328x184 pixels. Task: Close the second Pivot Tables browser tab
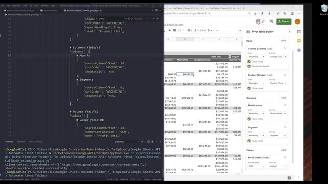click(238, 8)
